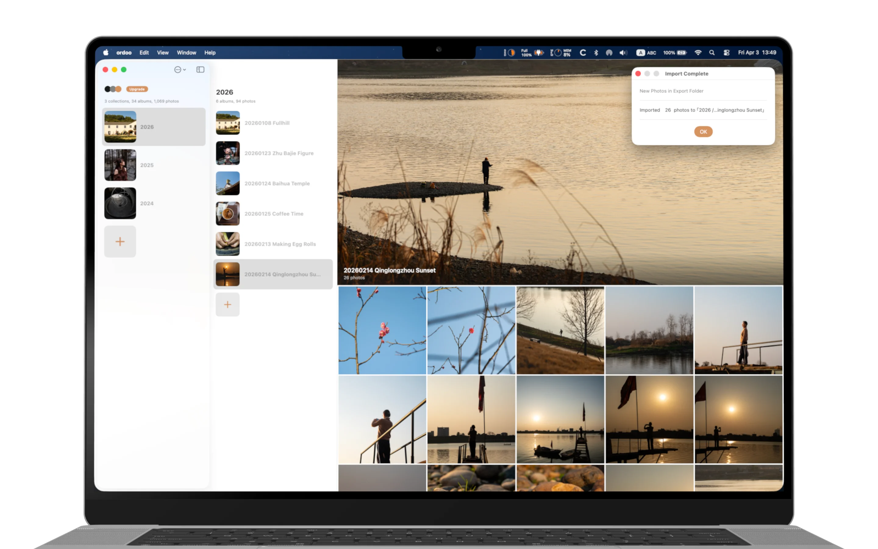This screenshot has height=549, width=878.
Task: Open Spotlight search from the menu bar
Action: pyautogui.click(x=712, y=53)
